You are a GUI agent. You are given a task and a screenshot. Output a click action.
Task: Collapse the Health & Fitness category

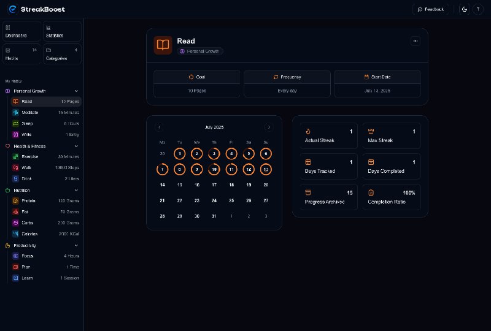[76, 146]
